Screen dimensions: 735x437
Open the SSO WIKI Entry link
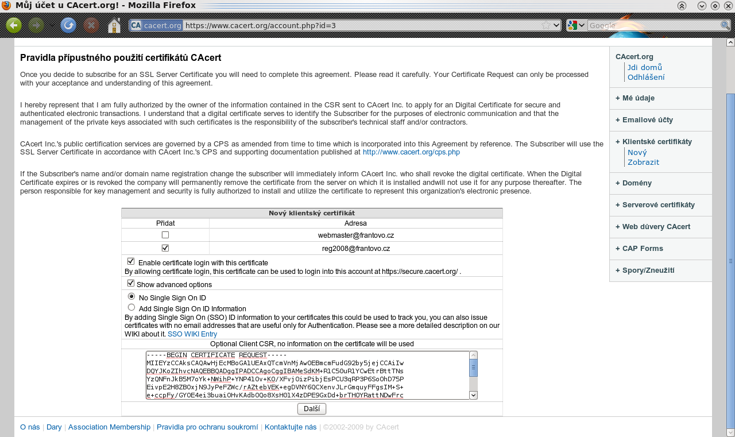192,334
